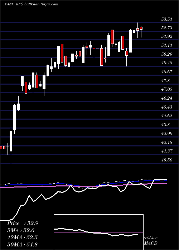Click the 5MA : 52.6 readout
Viewport: 179px width, 250px height.
(x=21, y=230)
